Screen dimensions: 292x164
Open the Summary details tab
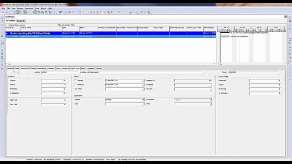pos(99,68)
